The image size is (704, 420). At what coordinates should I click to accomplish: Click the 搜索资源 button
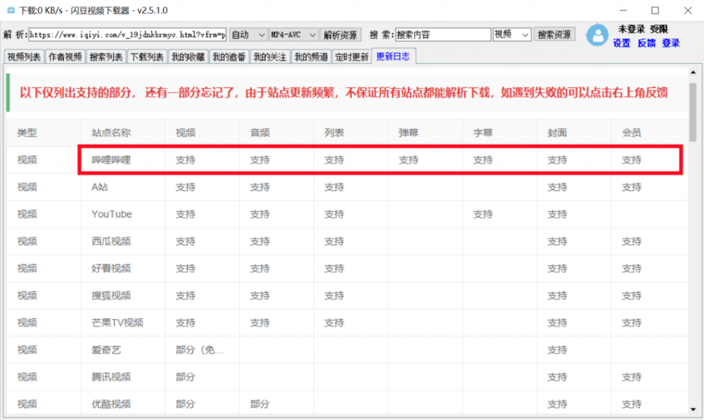tap(554, 34)
